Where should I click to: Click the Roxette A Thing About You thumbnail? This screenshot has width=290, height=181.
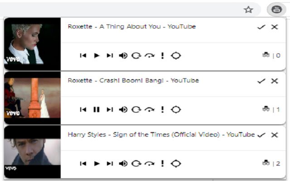32,44
